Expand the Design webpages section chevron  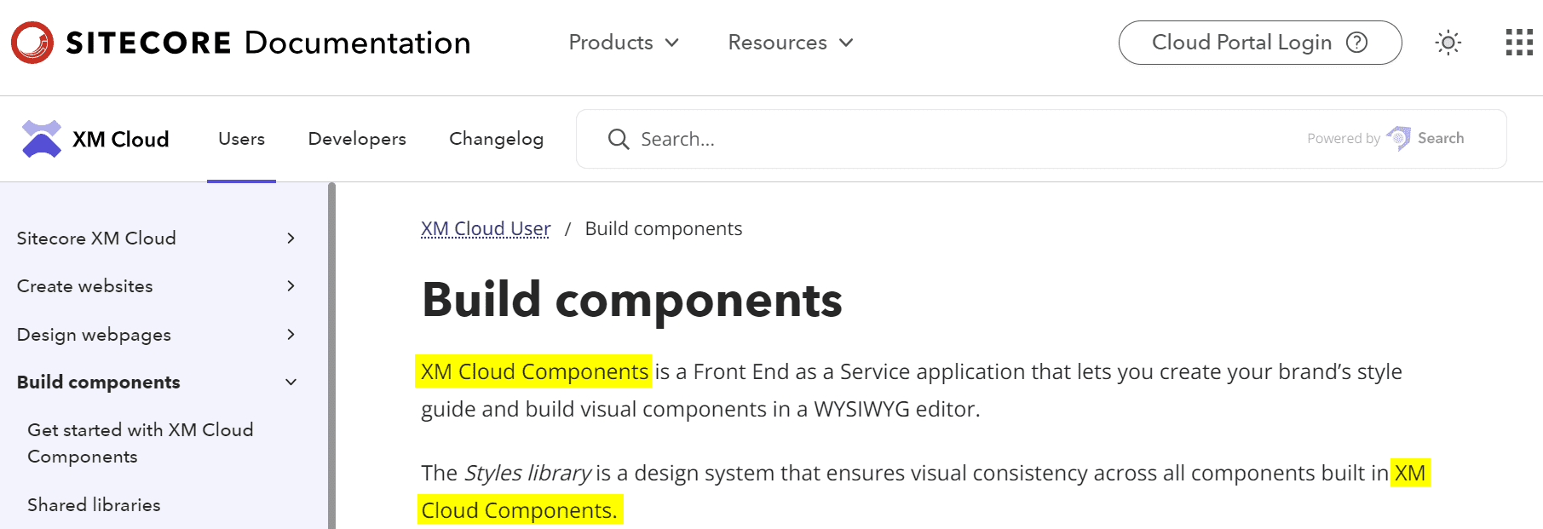pos(291,335)
